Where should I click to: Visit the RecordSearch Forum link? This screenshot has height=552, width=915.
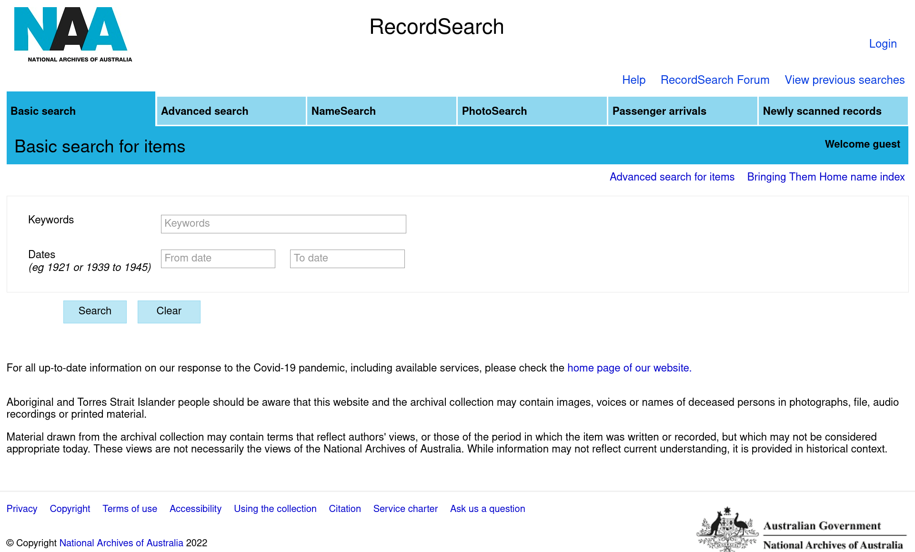(714, 80)
